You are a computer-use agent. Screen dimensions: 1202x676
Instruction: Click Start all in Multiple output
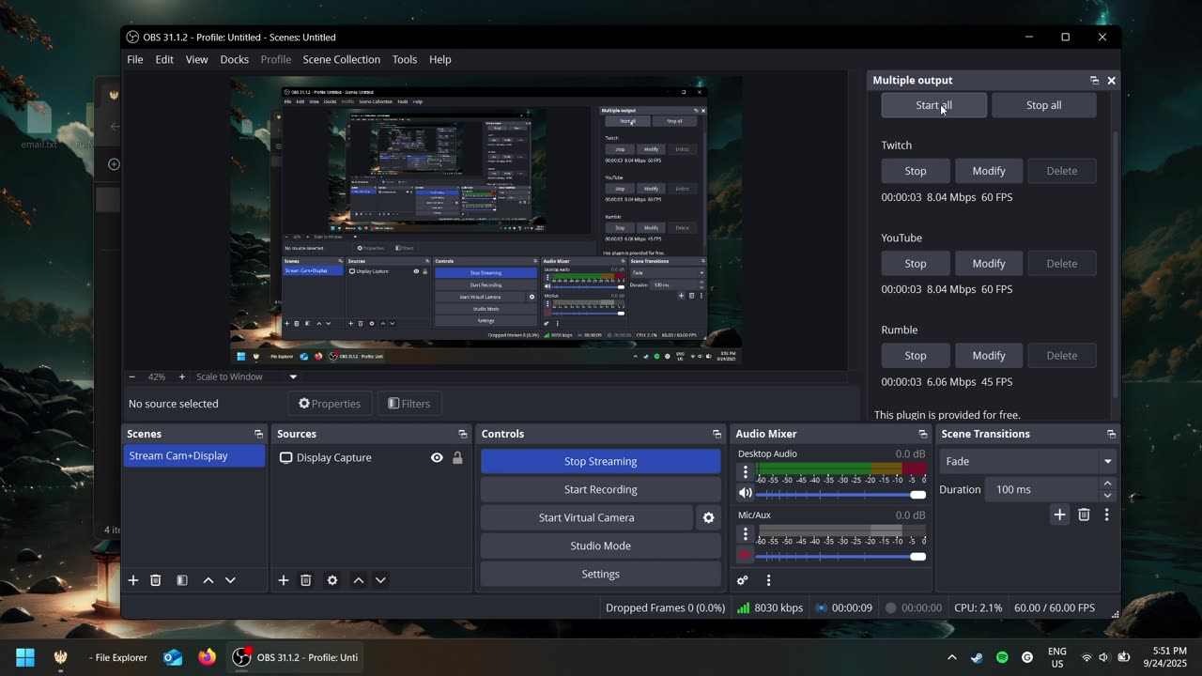coord(934,105)
